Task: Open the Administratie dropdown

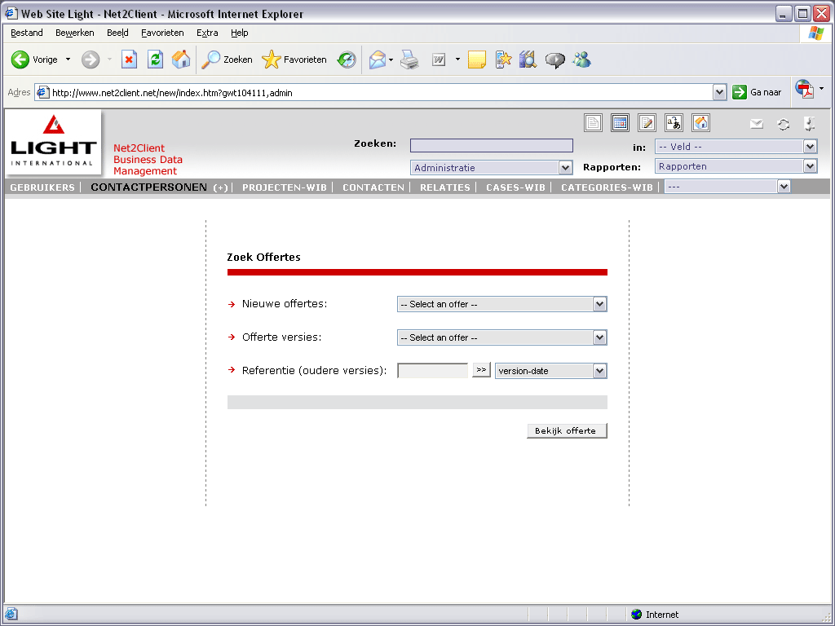Action: (492, 168)
